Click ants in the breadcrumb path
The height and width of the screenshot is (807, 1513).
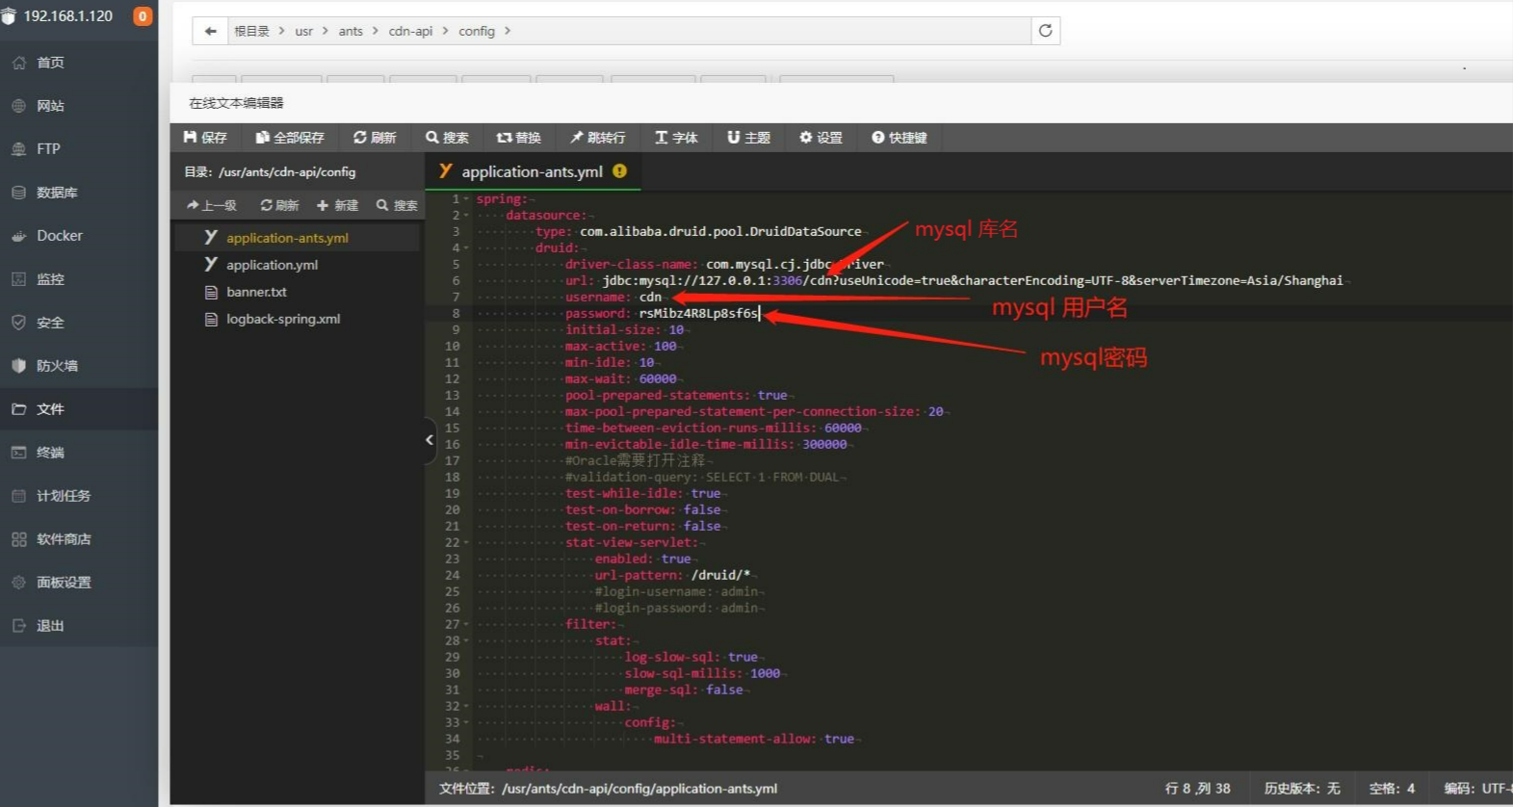(351, 31)
